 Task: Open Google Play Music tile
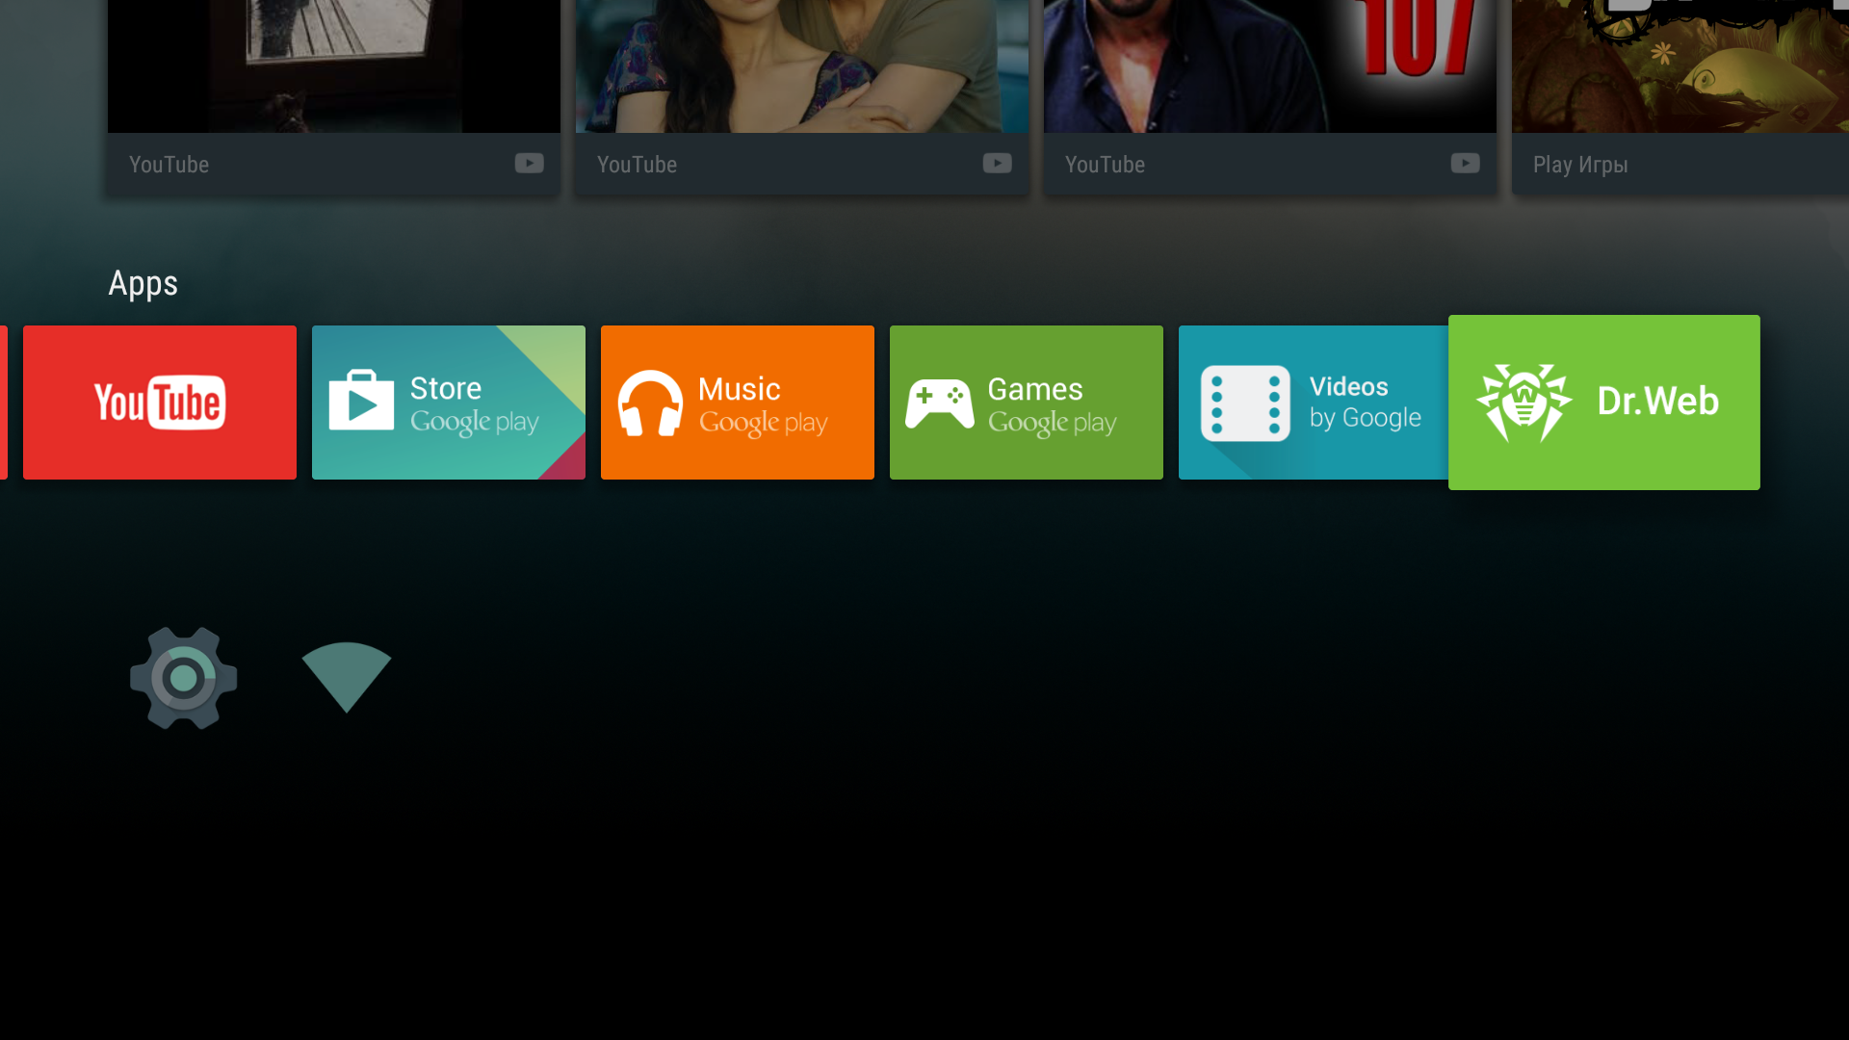738,403
